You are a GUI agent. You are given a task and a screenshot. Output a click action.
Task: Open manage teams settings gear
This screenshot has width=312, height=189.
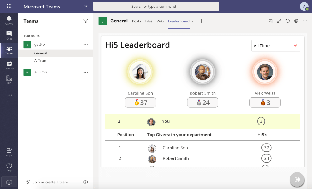pos(86,182)
